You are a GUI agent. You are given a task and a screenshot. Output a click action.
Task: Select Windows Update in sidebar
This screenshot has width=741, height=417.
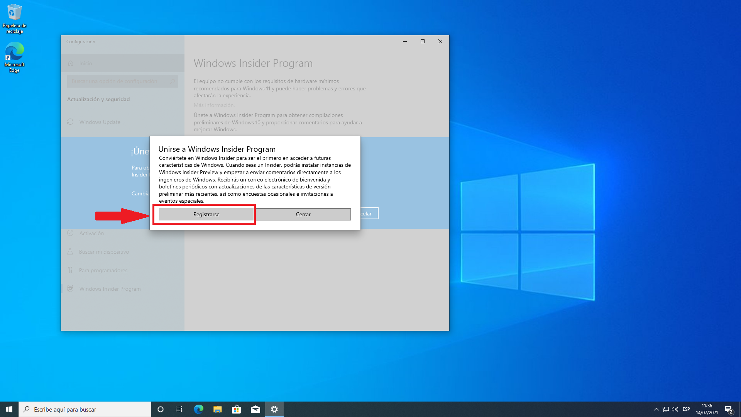tap(100, 122)
